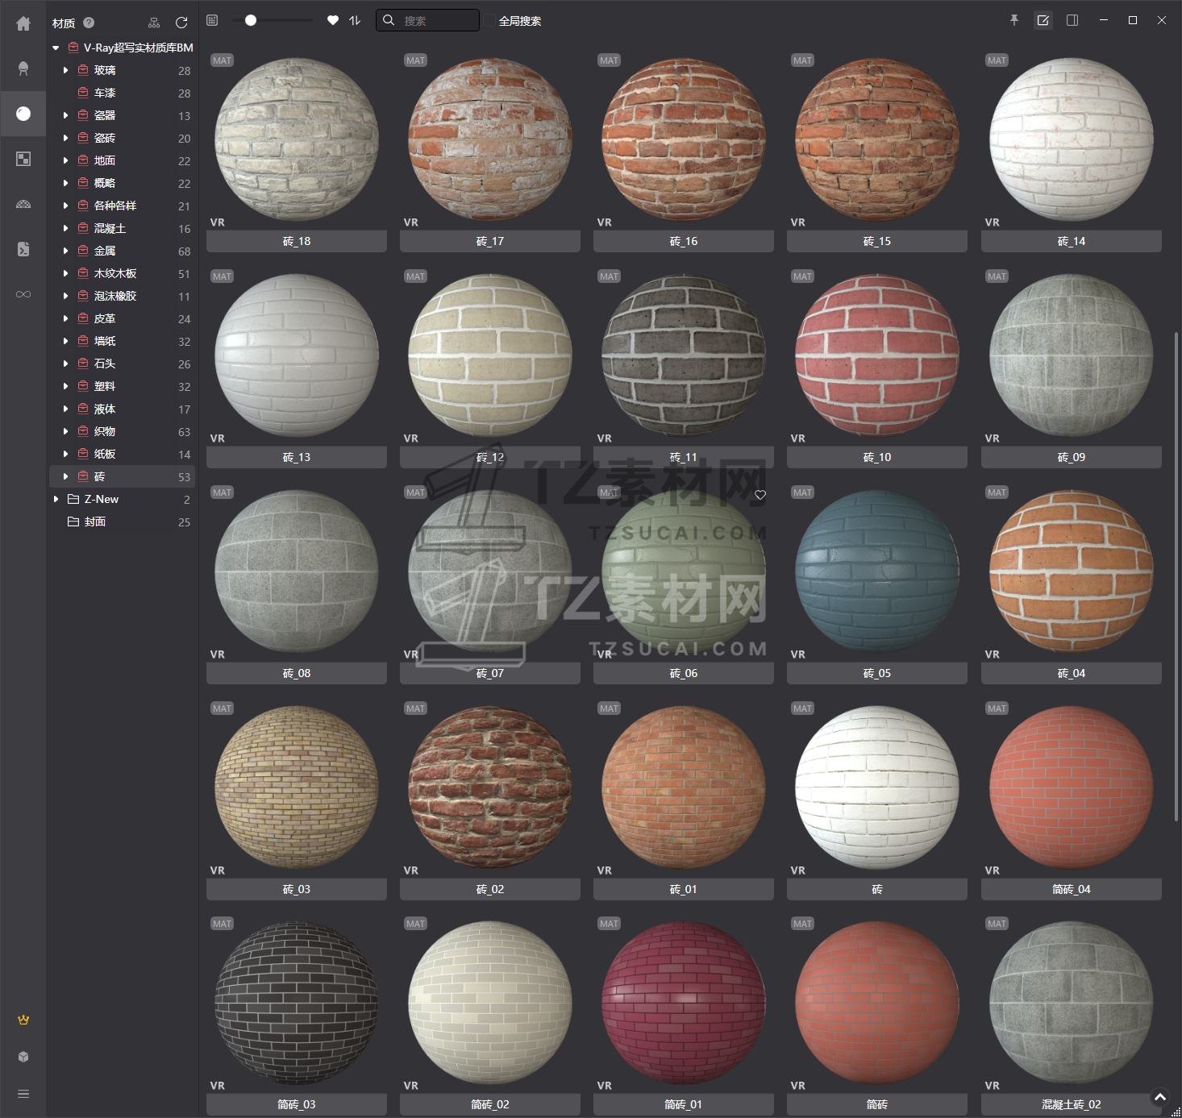
Task: Favorite the 砖_06 material with heart
Action: [760, 495]
